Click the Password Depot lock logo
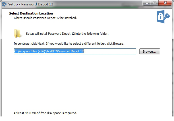The height and width of the screenshot is (121, 174). 163,17
